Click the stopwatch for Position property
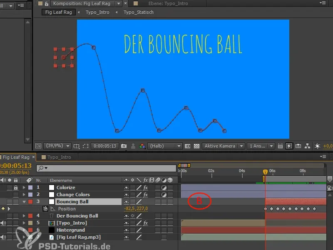The width and height of the screenshot is (333, 250). coord(45,209)
